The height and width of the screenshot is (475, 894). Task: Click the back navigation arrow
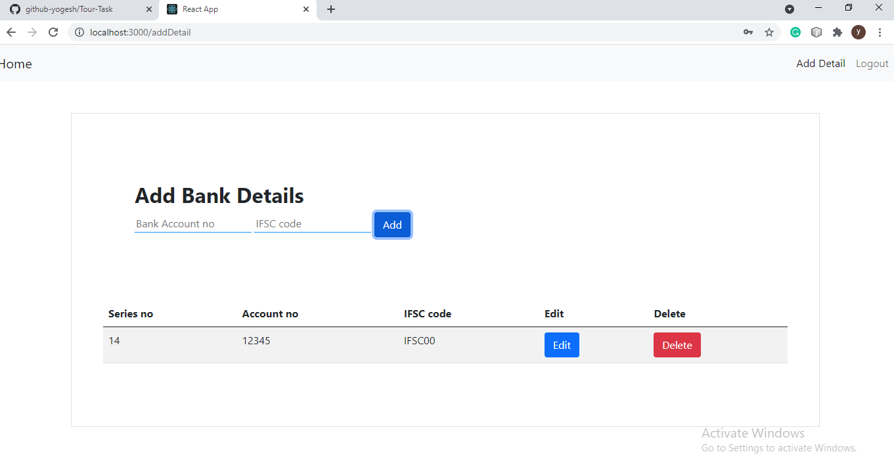coord(11,32)
